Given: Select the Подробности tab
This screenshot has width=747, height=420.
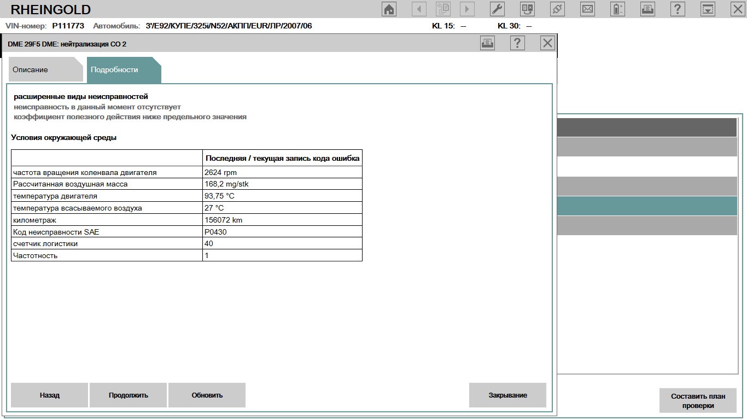Looking at the screenshot, I should pos(124,69).
